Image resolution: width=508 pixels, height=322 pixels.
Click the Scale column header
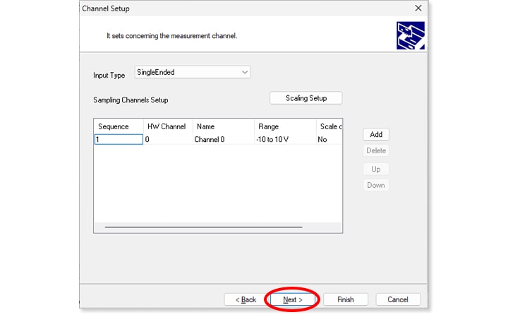click(x=329, y=126)
